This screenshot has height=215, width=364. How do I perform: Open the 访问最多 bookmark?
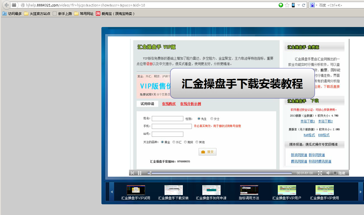tap(12, 14)
